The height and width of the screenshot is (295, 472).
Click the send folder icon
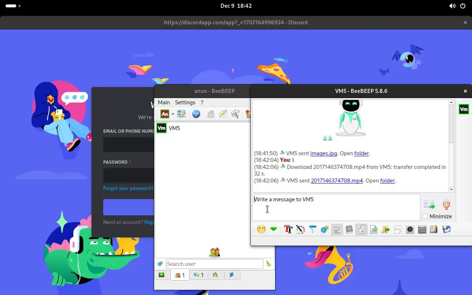coord(386,229)
